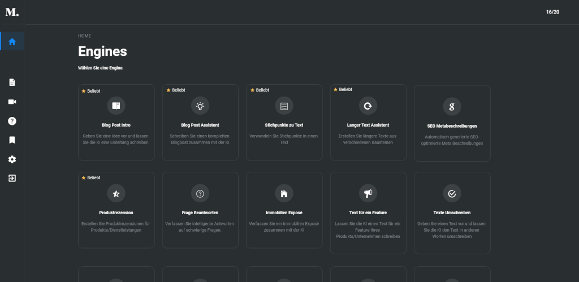This screenshot has height=282, width=579.
Task: Click the list icon of Stichpunkte zu Text
Action: pos(284,106)
